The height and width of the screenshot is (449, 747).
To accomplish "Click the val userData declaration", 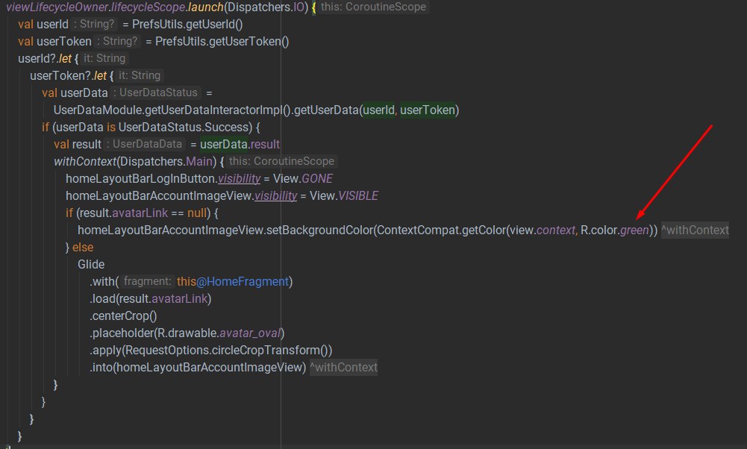I will [x=75, y=92].
